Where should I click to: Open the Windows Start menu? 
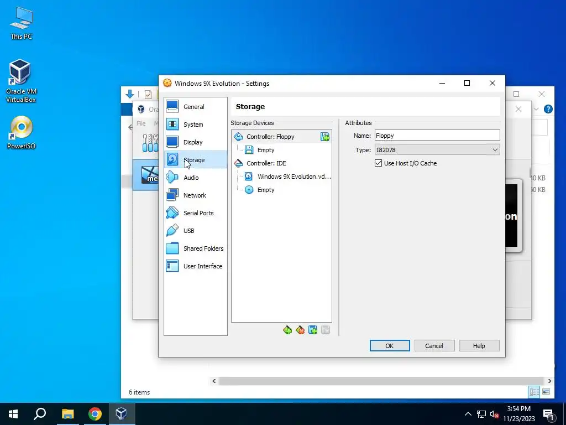pyautogui.click(x=13, y=414)
